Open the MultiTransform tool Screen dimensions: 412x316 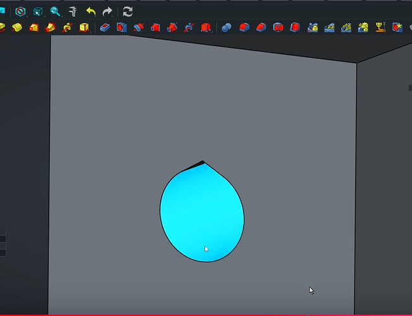(x=363, y=27)
